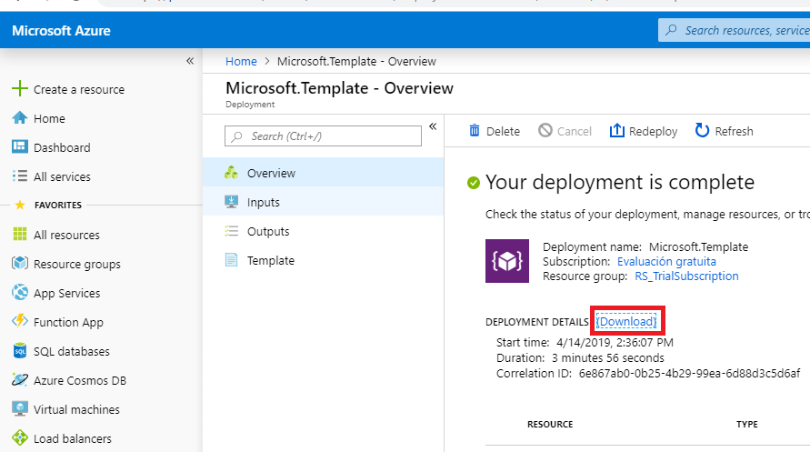
Task: Click the Redeploy upload arrow icon
Action: coord(616,130)
